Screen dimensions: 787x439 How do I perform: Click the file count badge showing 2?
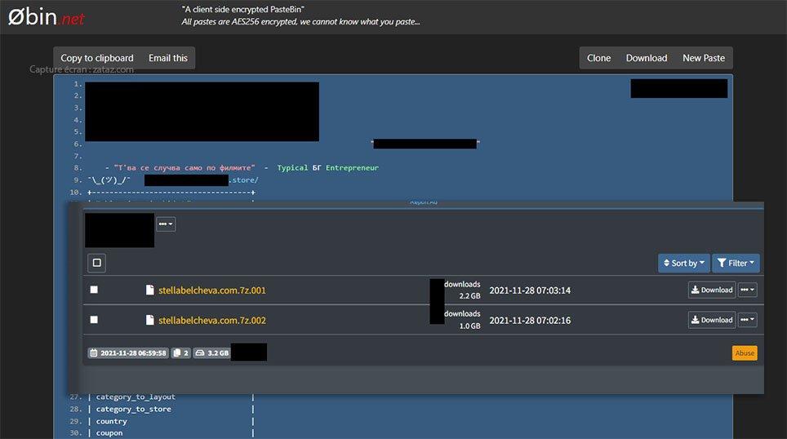point(180,353)
